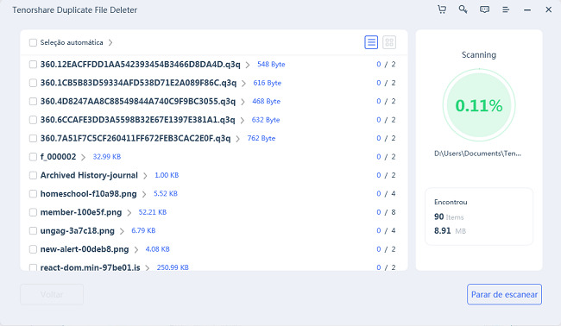Click the Encontrou label
The height and width of the screenshot is (326, 561).
click(x=451, y=203)
